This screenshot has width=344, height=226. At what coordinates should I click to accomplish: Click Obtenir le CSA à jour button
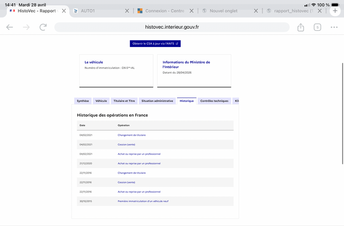click(155, 43)
